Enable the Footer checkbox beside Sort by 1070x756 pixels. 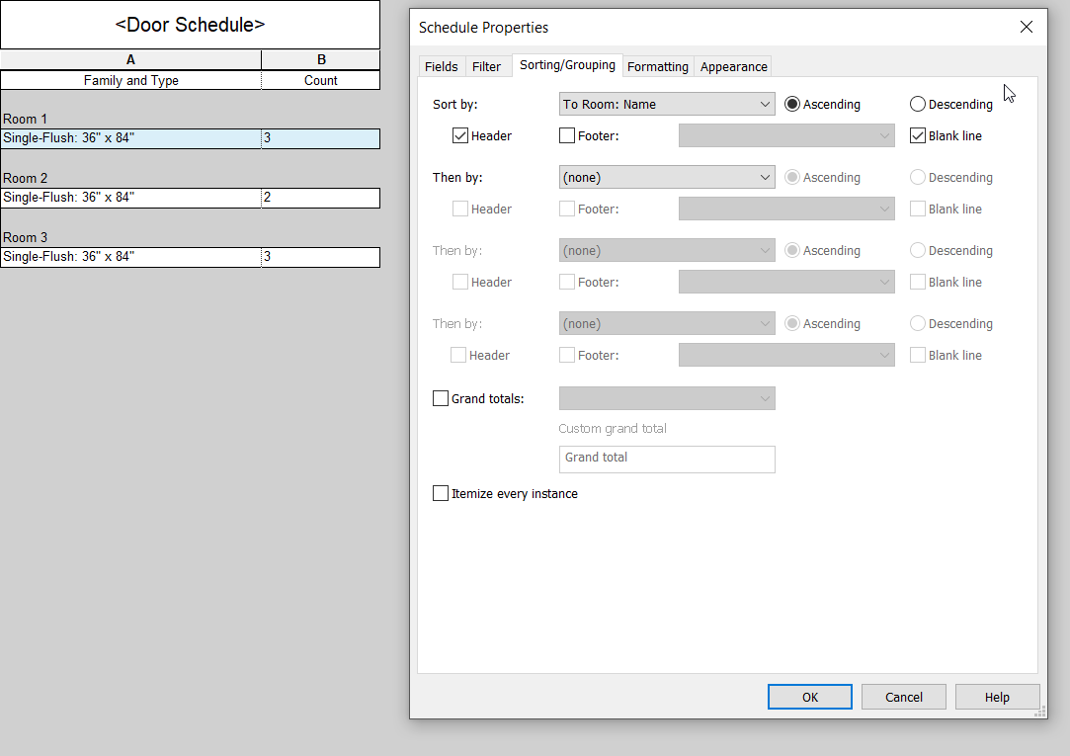(568, 135)
